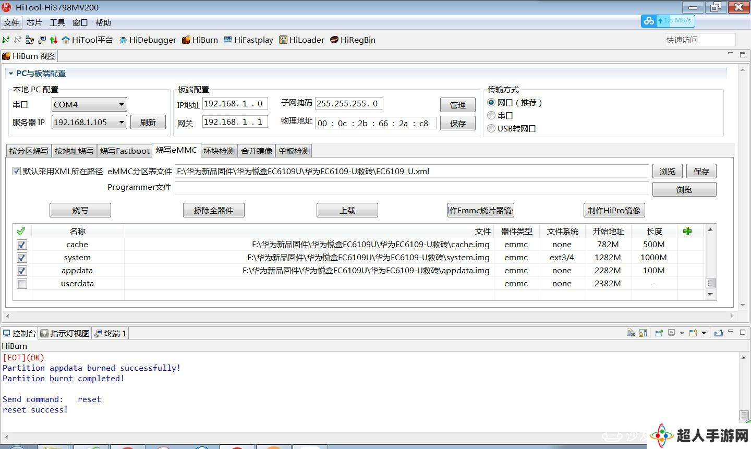
Task: Click the eMMC分区表文件 path field
Action: point(412,171)
